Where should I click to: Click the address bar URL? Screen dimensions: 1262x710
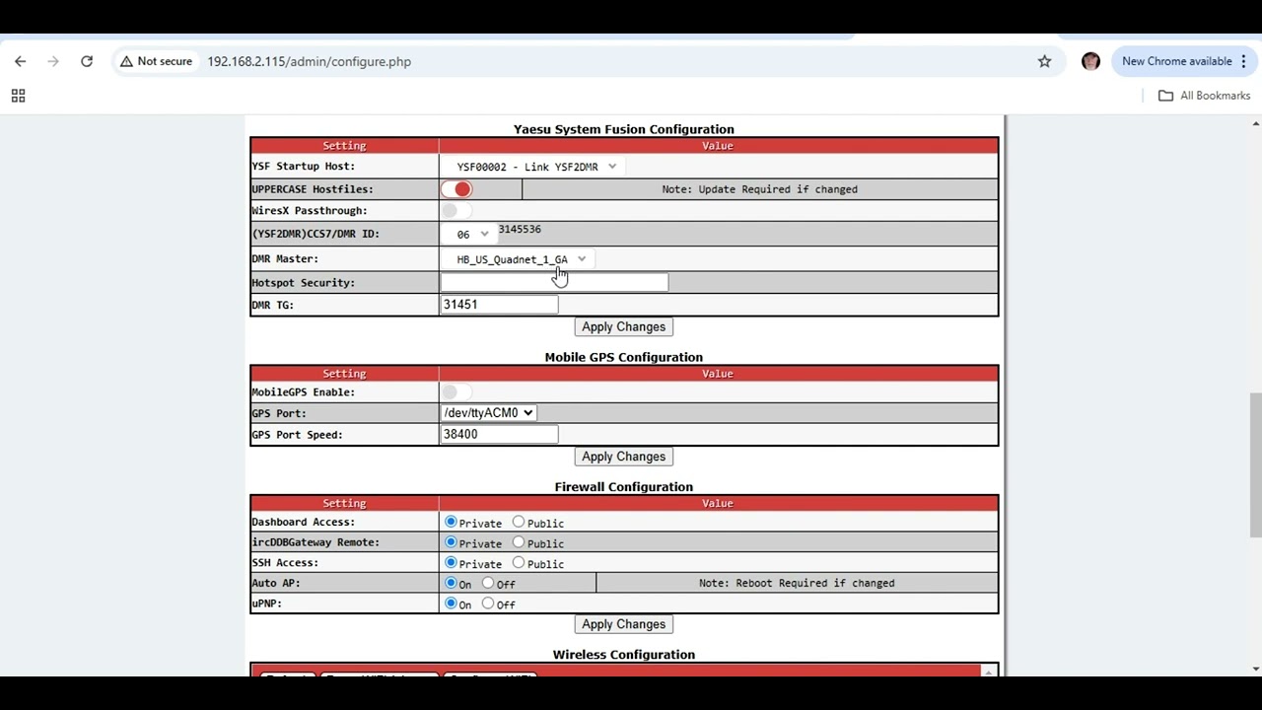point(309,61)
